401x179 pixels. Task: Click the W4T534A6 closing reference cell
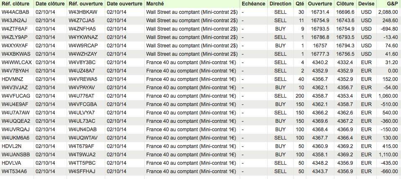point(14,171)
